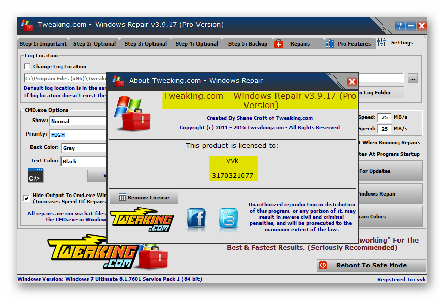Open the Show dropdown set to Normal
Image resolution: width=444 pixels, height=300 pixels.
78,121
